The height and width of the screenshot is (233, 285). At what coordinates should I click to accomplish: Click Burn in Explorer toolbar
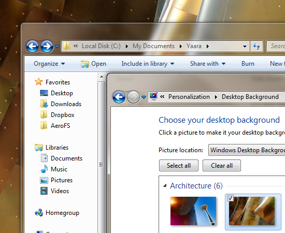pyautogui.click(x=248, y=64)
